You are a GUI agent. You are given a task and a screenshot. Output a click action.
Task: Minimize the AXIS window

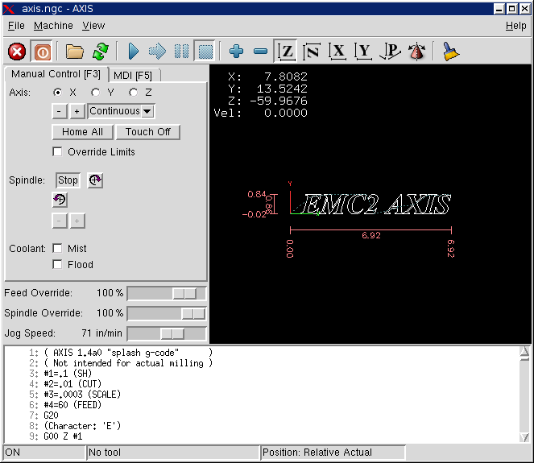tap(499, 9)
